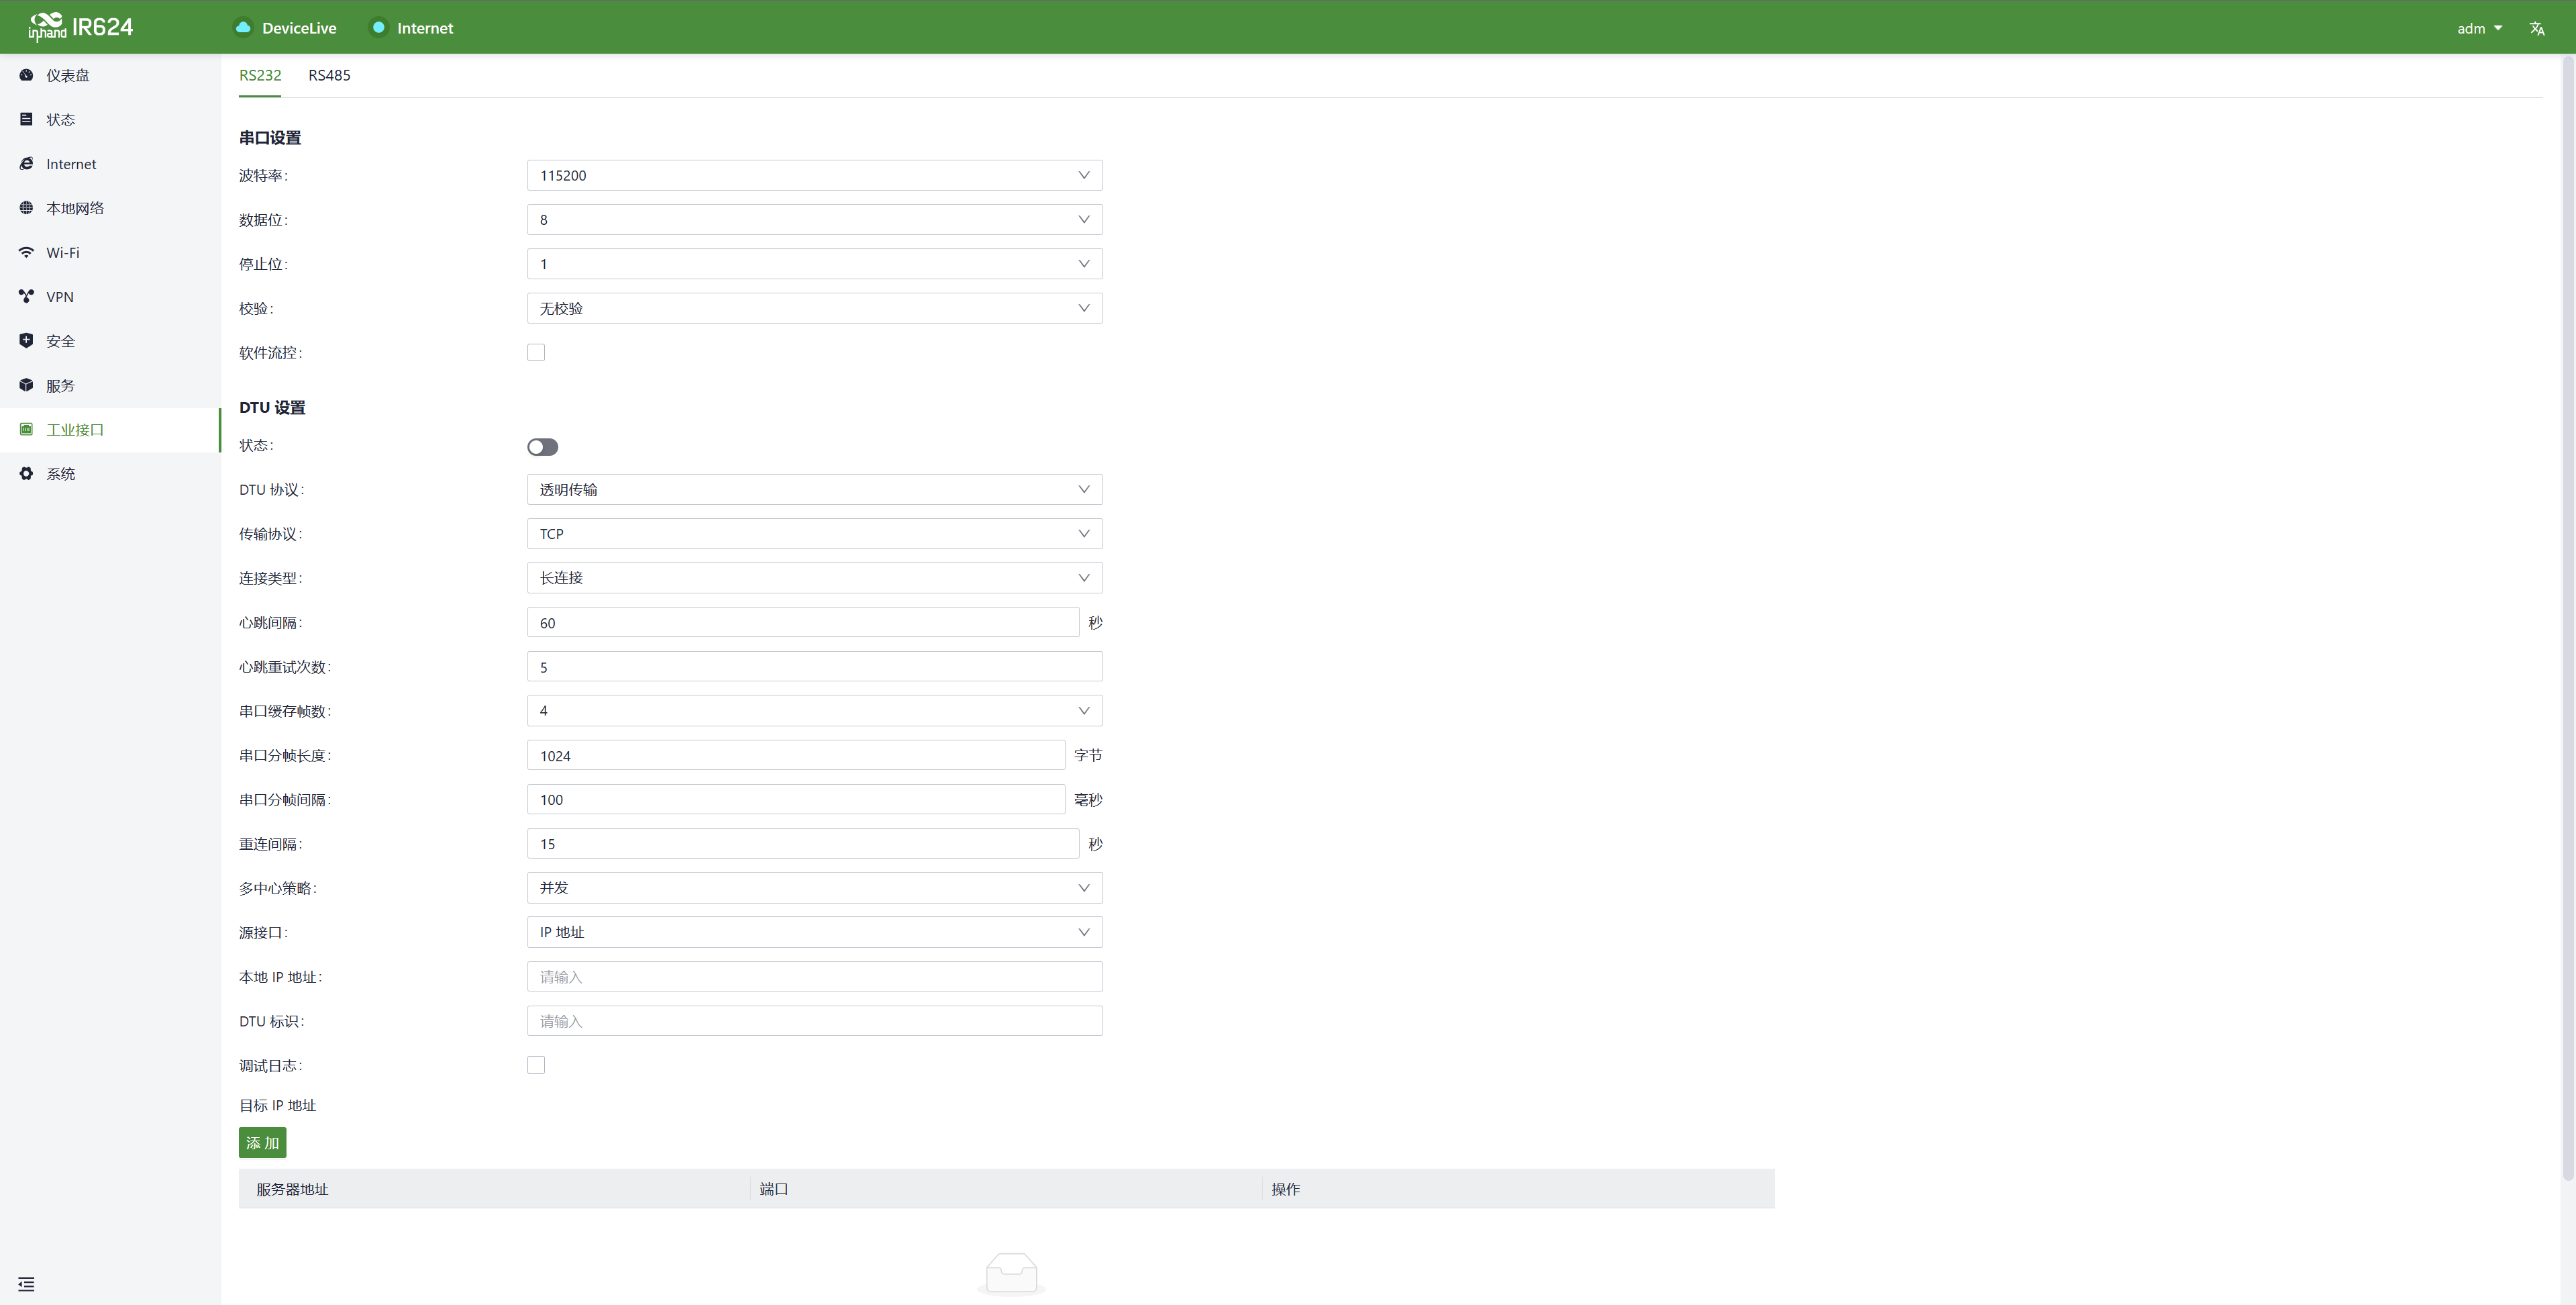Click the 服务 cube icon
2576x1305 pixels.
click(x=26, y=385)
